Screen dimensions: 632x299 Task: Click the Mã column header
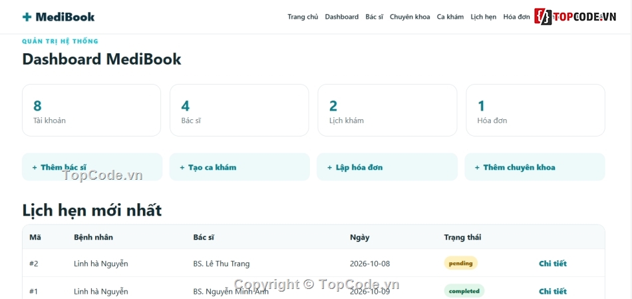(35, 237)
